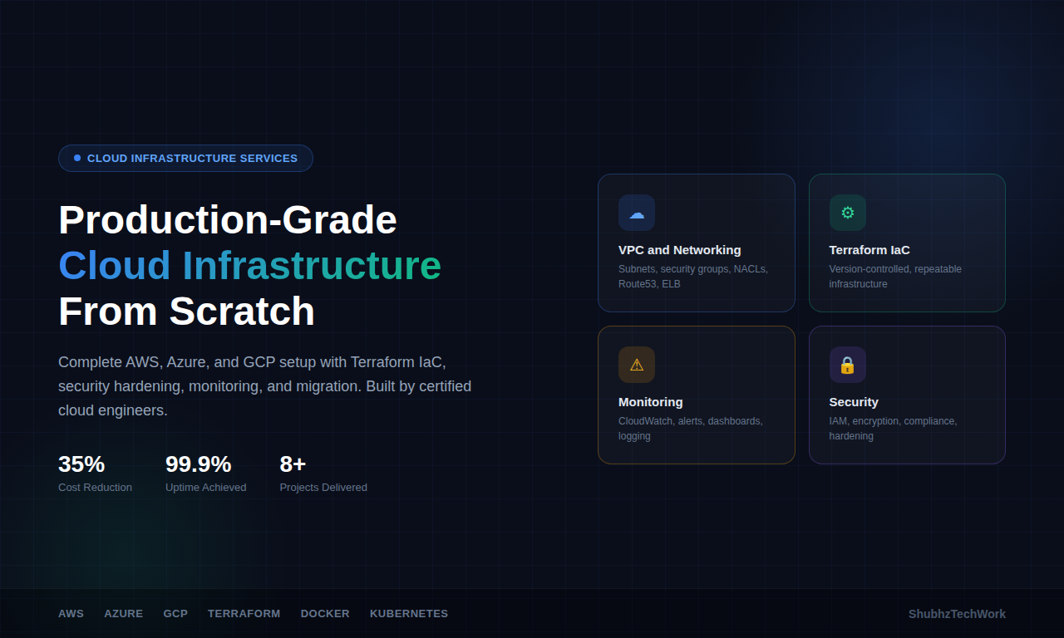Viewport: 1064px width, 638px height.
Task: Click the Monitoring warning triangle icon
Action: [636, 365]
